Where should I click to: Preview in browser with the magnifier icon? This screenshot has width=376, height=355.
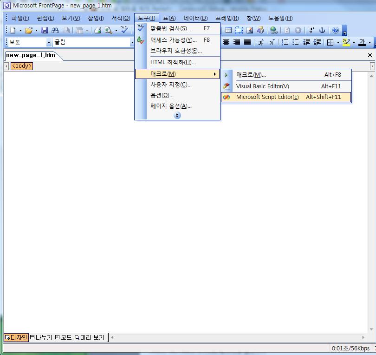coord(108,30)
